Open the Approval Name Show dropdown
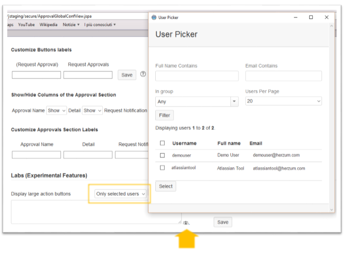345x255 pixels. click(x=57, y=111)
